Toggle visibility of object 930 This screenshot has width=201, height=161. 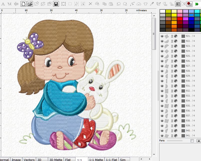(x=162, y=81)
